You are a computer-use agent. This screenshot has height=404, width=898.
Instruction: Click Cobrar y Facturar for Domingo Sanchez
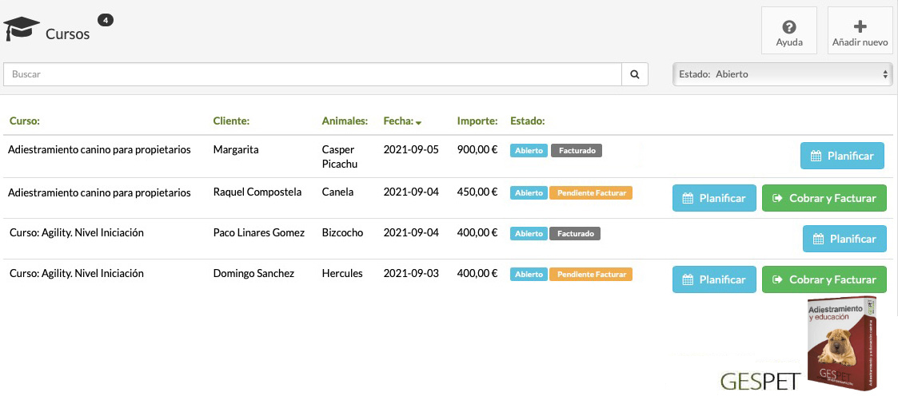(x=824, y=279)
